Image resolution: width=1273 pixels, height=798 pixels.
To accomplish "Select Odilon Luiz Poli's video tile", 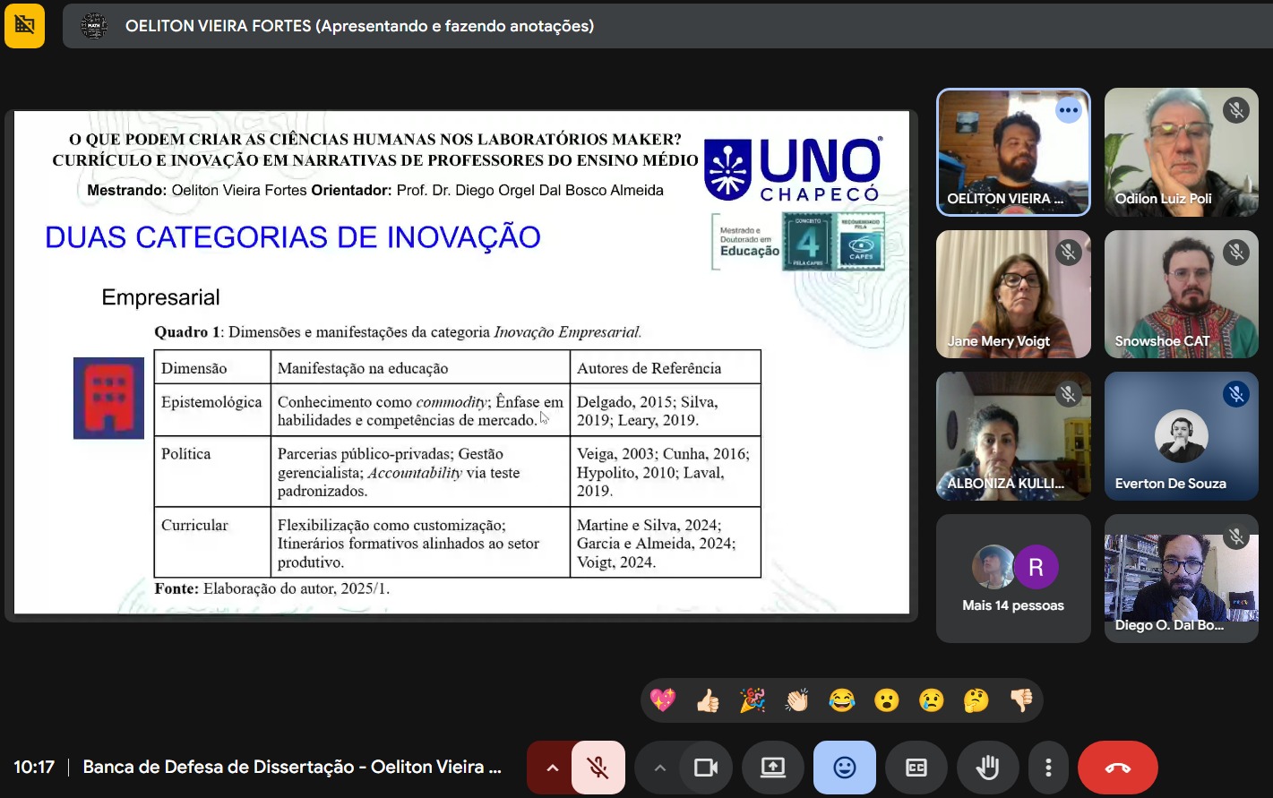I will [x=1181, y=152].
